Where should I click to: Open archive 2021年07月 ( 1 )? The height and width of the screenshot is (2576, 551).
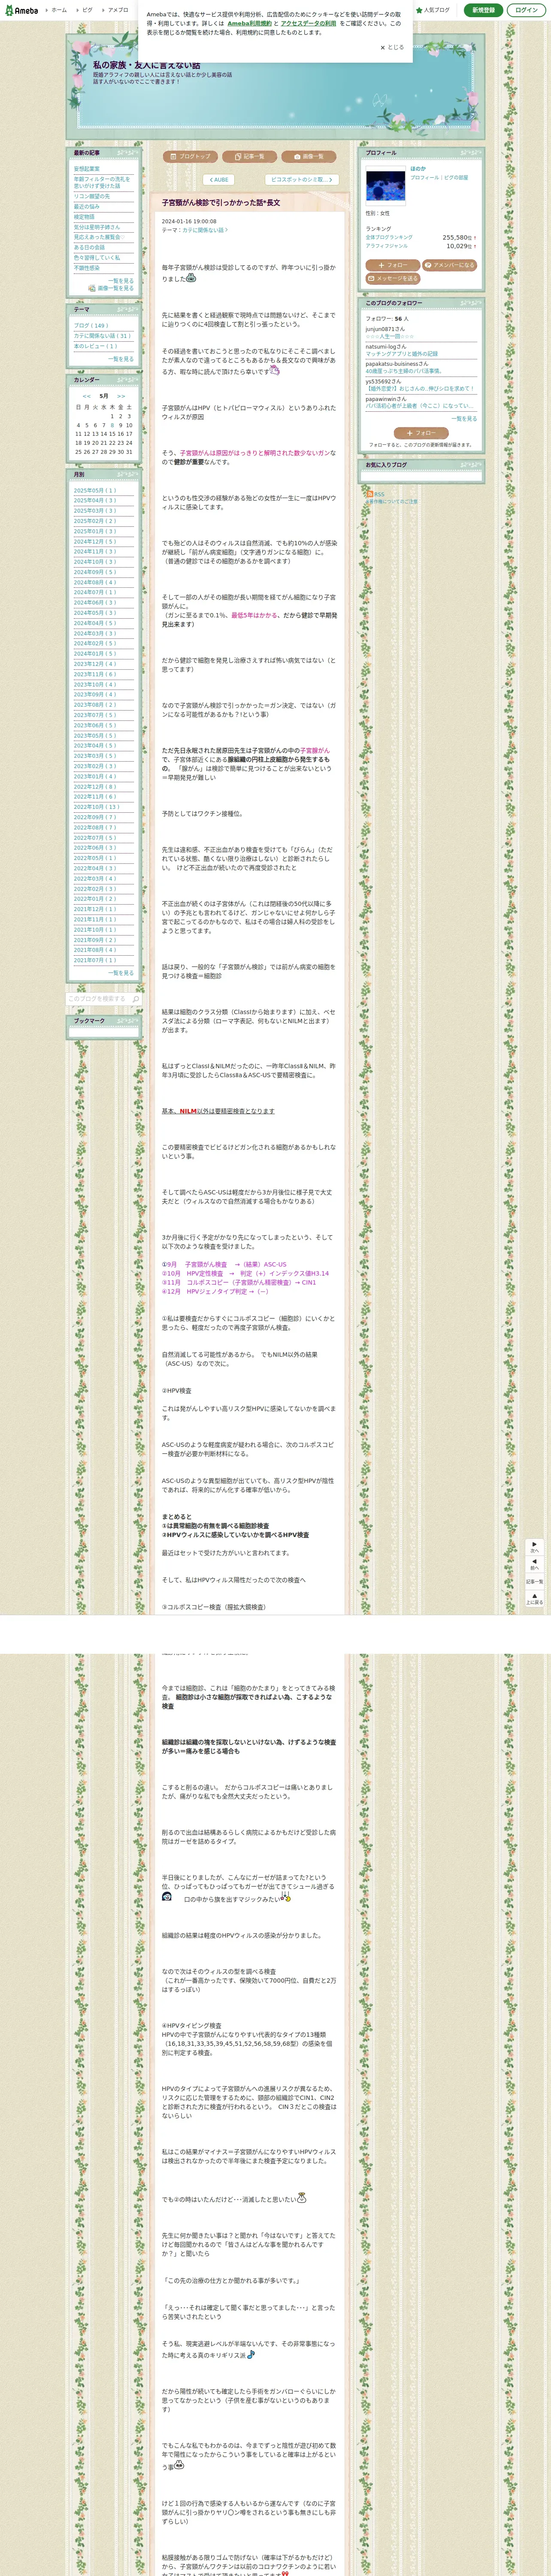coord(94,960)
